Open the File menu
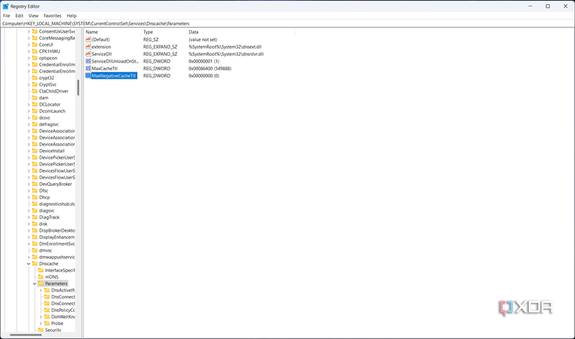Screen dimensions: 575x339 6,16
